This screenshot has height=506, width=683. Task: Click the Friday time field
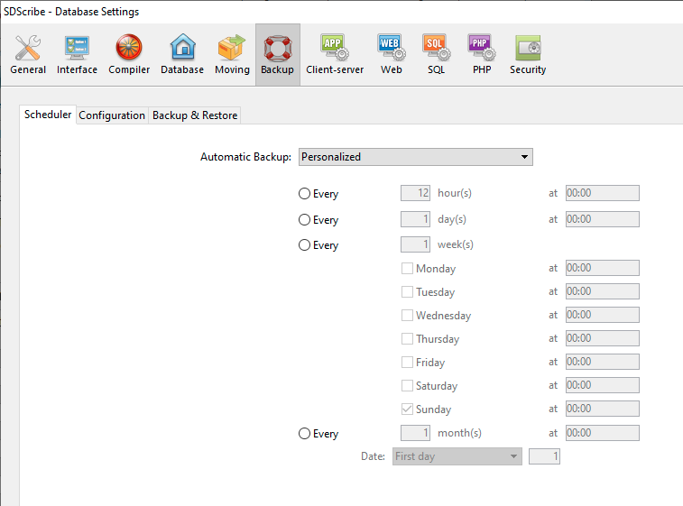[x=603, y=362]
